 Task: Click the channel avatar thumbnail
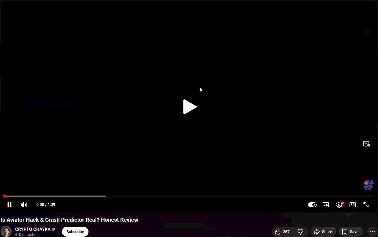tap(6, 231)
